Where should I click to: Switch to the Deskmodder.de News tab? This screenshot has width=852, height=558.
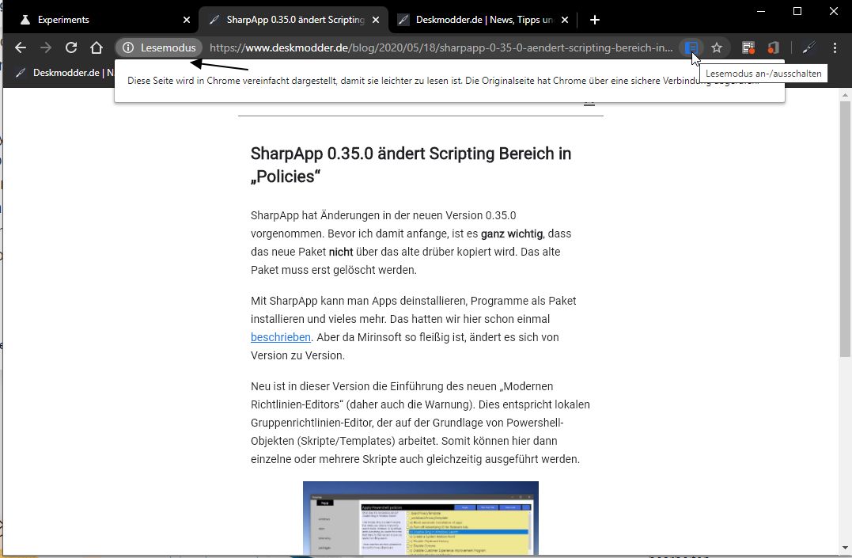pos(484,20)
